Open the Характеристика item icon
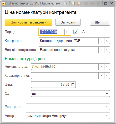 pos(107,76)
